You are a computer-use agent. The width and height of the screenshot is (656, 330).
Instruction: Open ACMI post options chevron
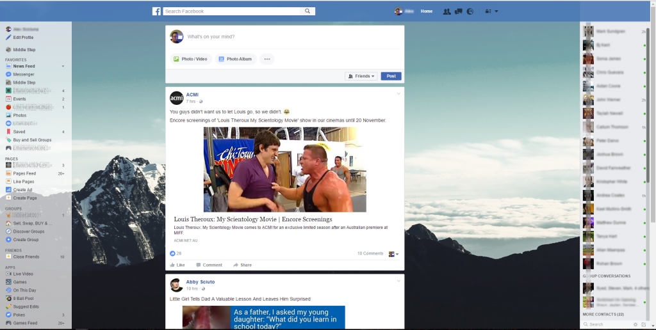coord(398,94)
